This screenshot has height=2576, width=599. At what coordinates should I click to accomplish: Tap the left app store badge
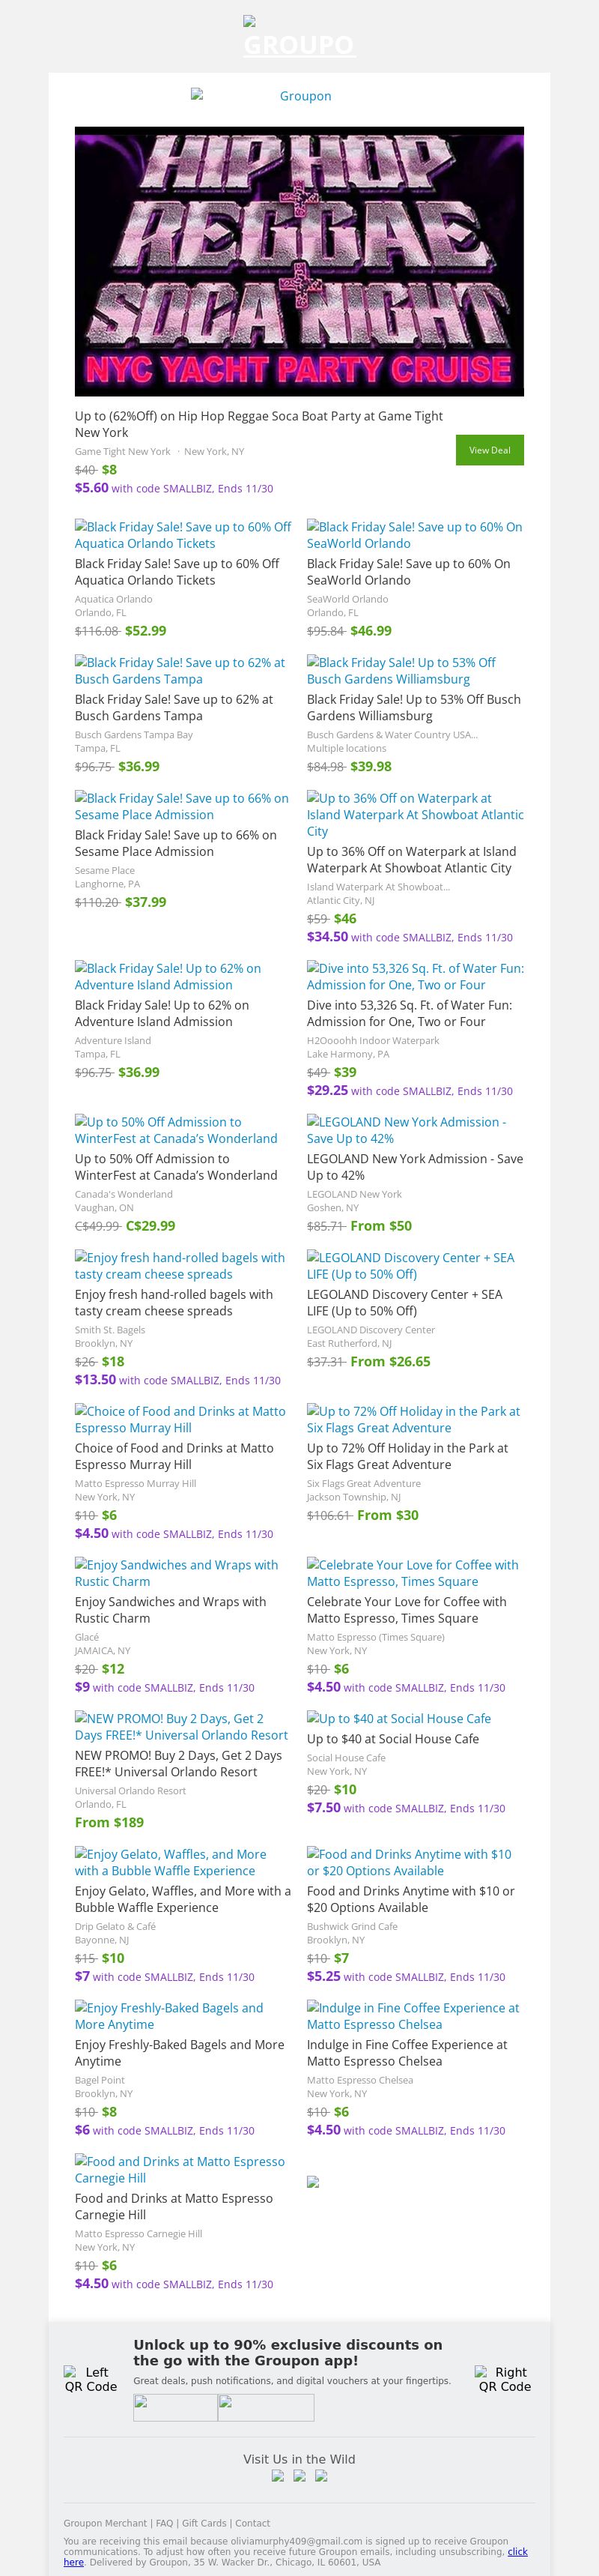[x=174, y=2407]
